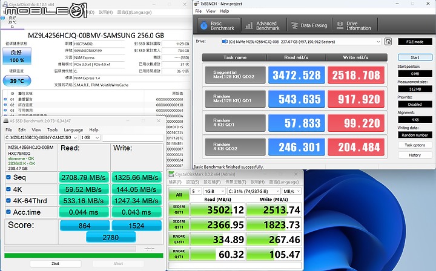436x271 pixels.
Task: Open TxBENCH File menu
Action: pos(198,11)
